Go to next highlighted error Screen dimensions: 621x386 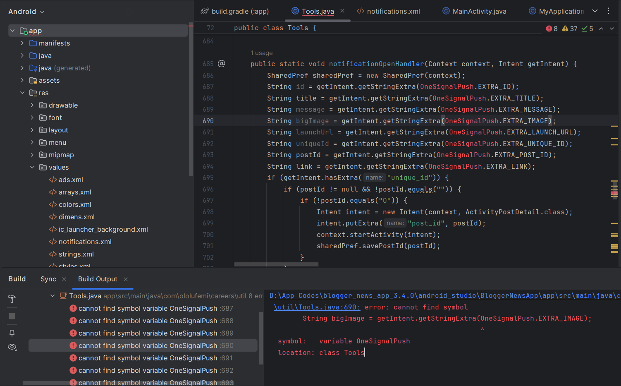(612, 29)
